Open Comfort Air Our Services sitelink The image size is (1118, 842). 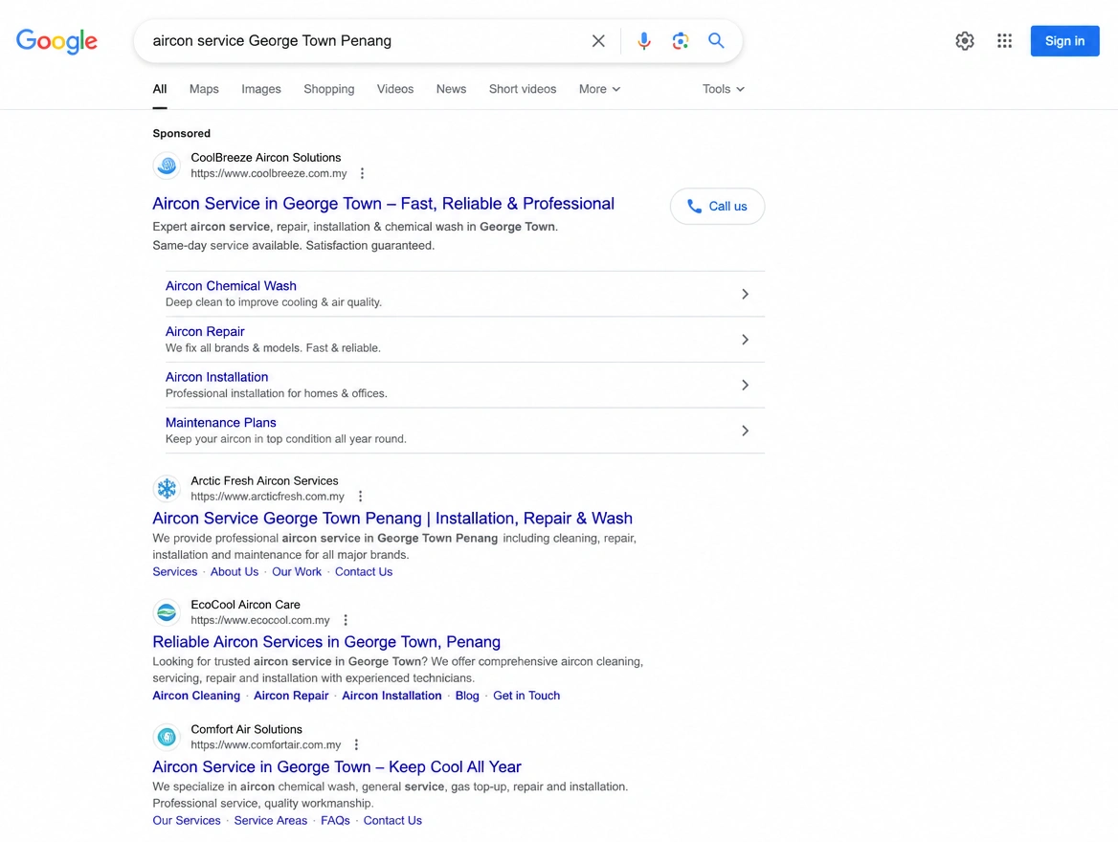pos(186,821)
